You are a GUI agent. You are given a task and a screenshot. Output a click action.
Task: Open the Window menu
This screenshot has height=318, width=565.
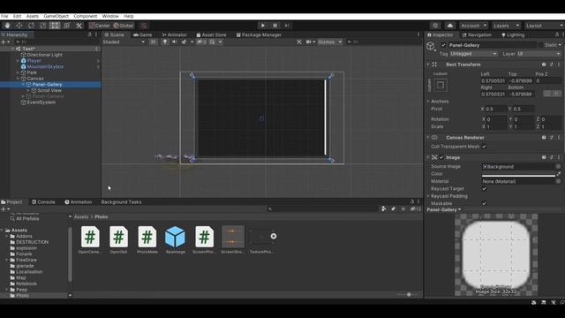tap(110, 16)
